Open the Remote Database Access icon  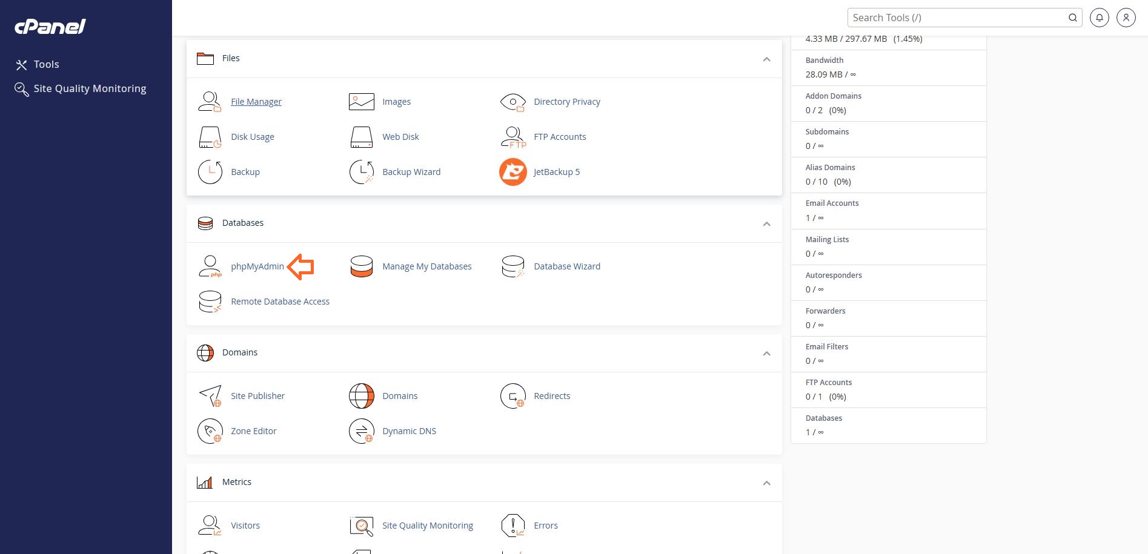point(210,302)
